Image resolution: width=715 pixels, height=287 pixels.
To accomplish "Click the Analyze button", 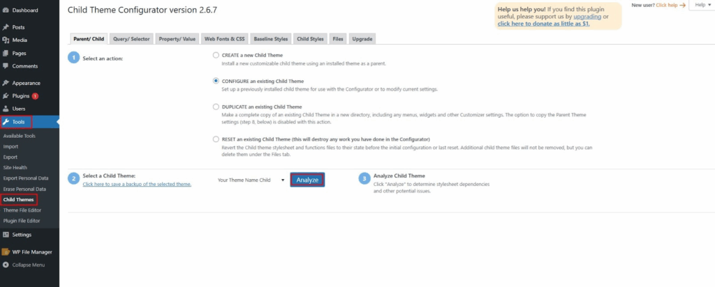I will tap(307, 180).
